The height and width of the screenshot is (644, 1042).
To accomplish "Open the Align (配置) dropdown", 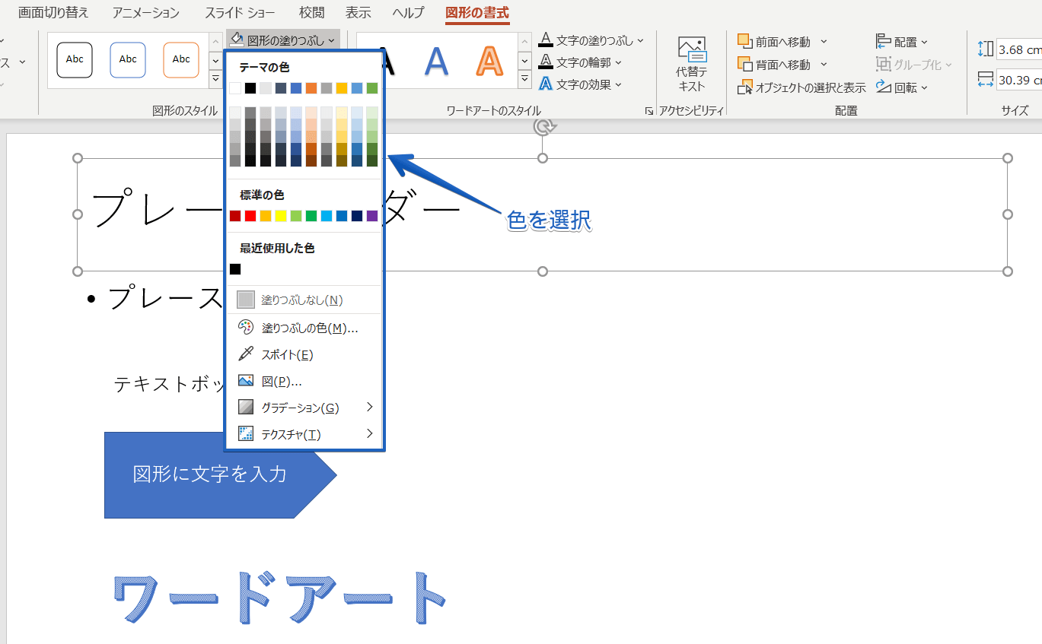I will pyautogui.click(x=902, y=42).
